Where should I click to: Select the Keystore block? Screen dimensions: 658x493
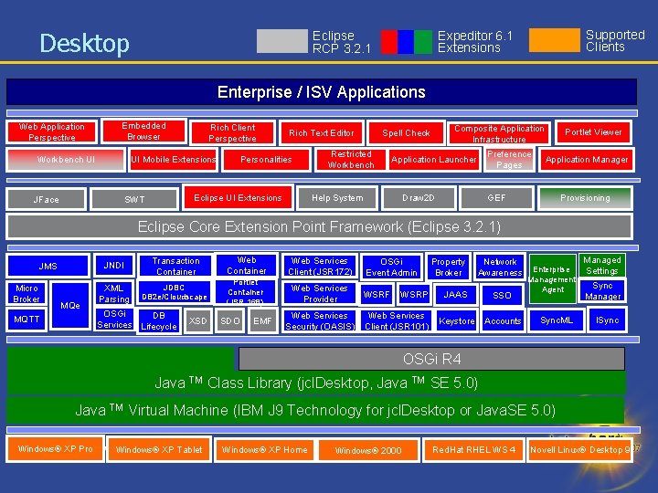456,320
